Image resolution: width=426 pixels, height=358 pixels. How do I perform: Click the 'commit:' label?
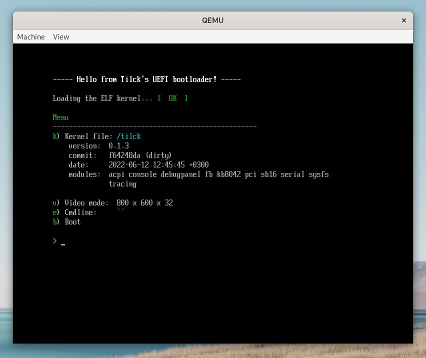pos(82,155)
